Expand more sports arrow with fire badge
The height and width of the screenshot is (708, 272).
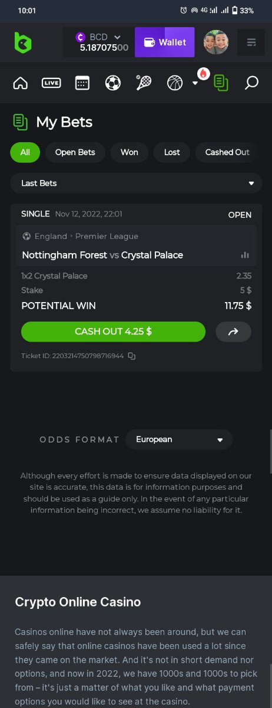(x=196, y=83)
